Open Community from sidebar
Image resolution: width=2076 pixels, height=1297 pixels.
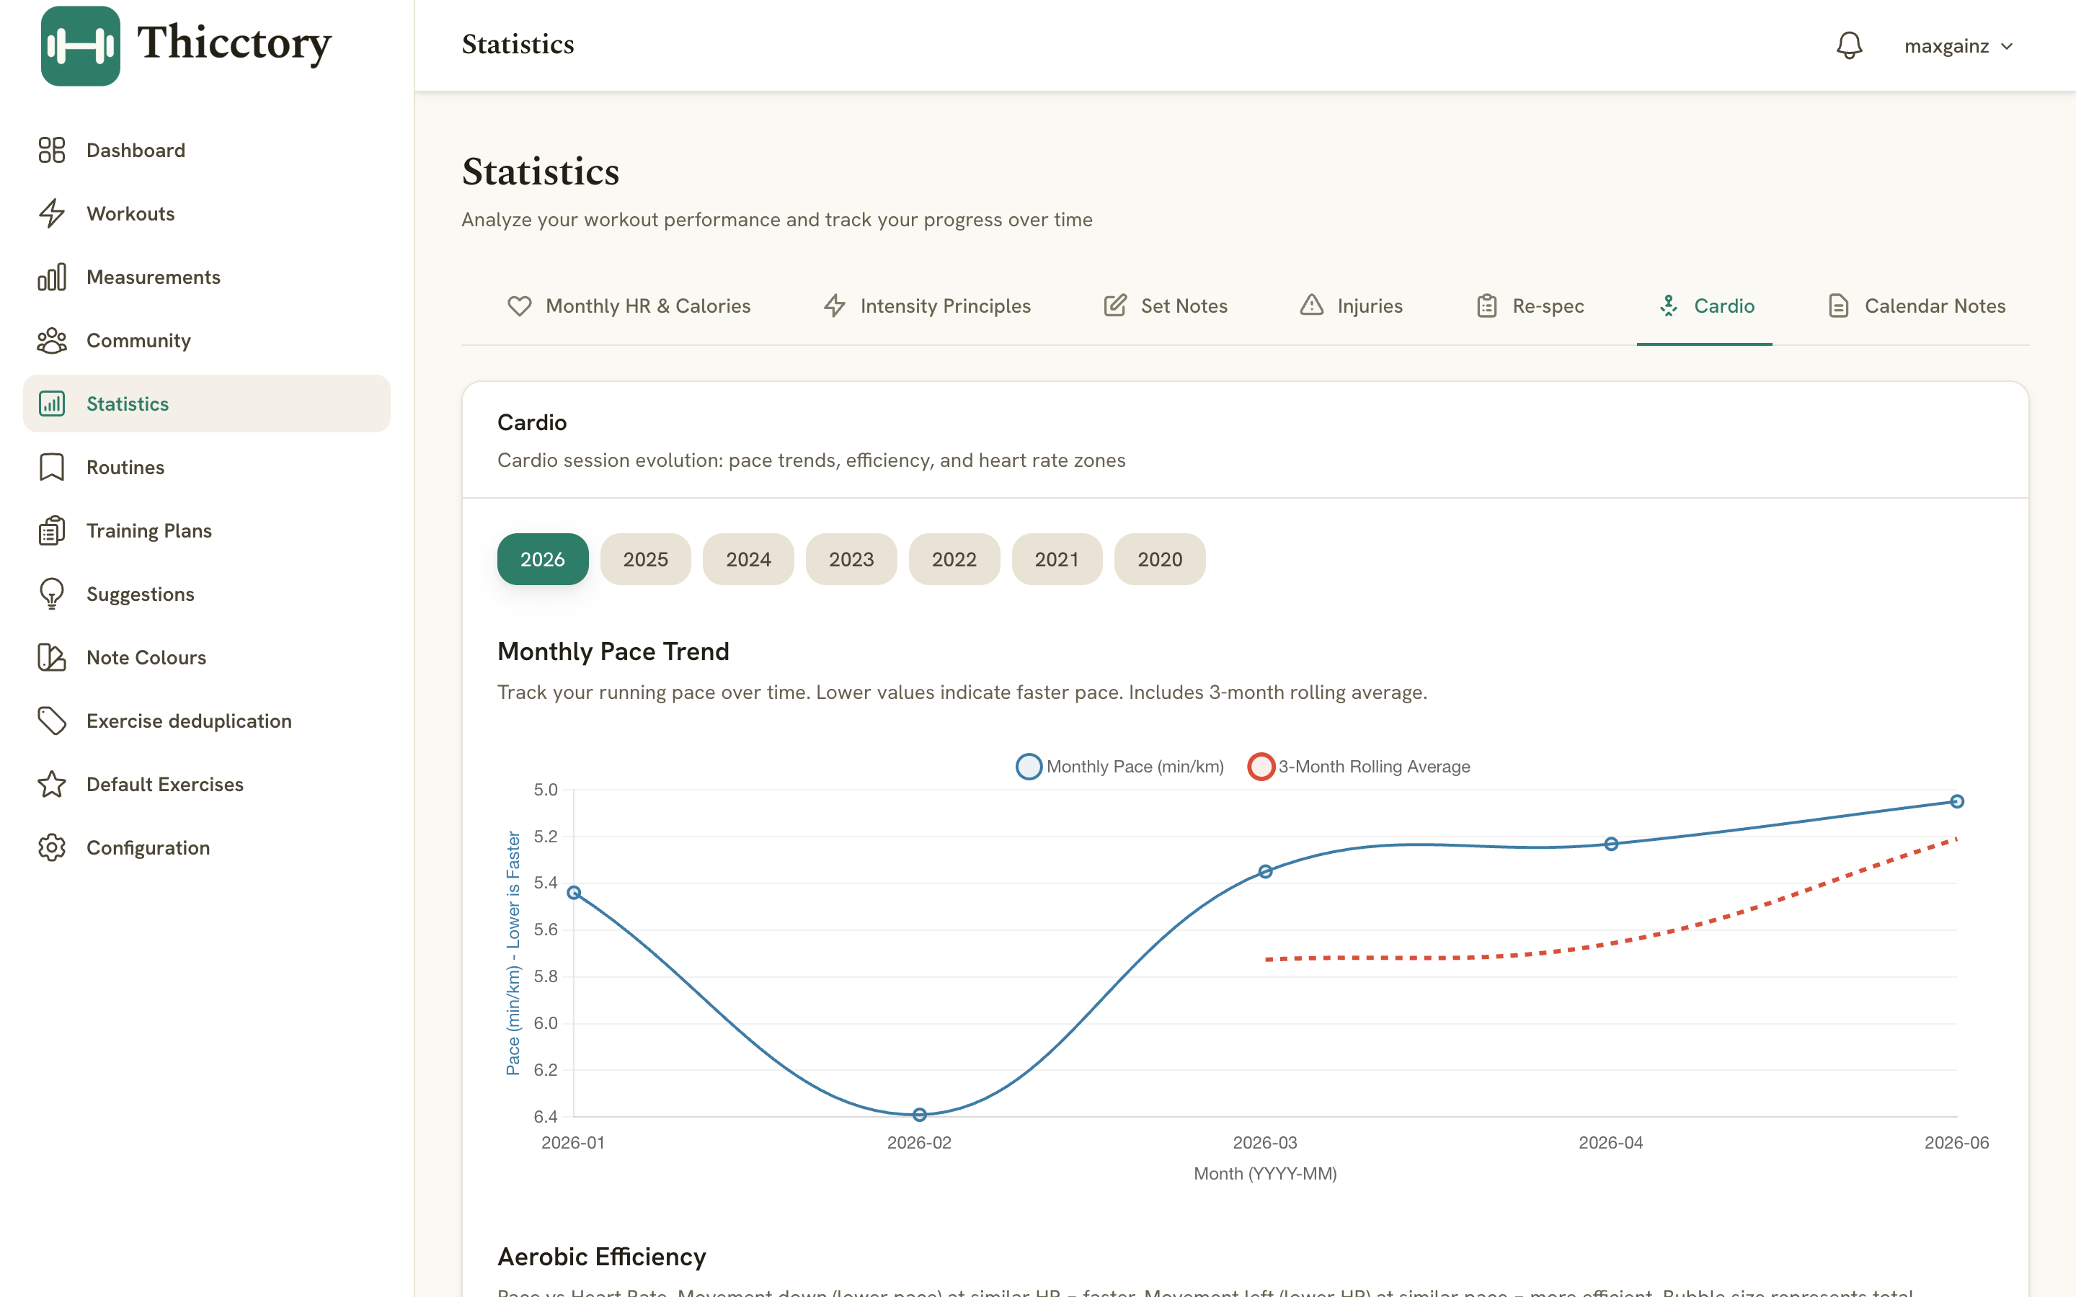click(207, 341)
